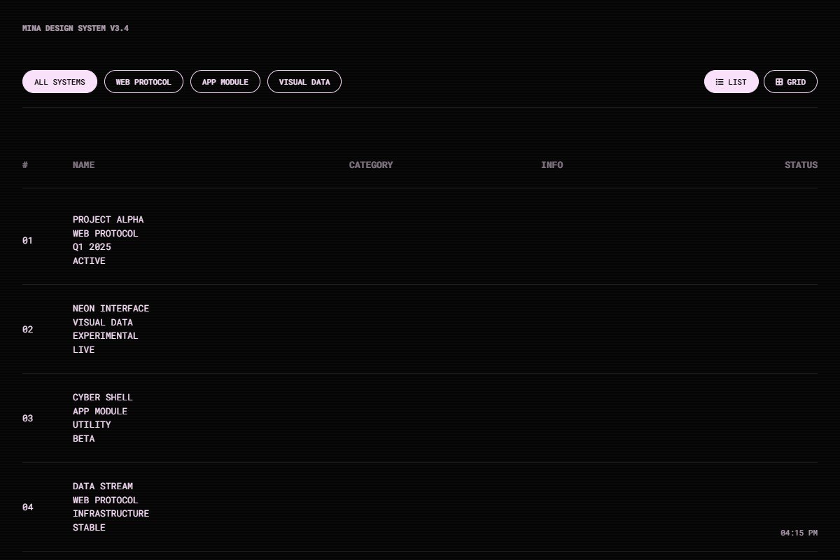Select the ALL SYSTEMS filter
The width and height of the screenshot is (840, 560).
tap(59, 81)
